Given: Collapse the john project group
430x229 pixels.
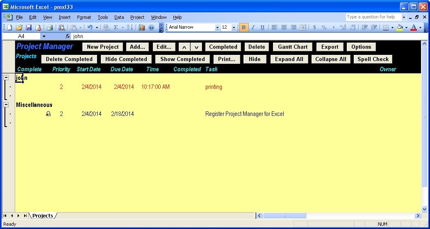Looking at the screenshot, I should (x=6, y=78).
